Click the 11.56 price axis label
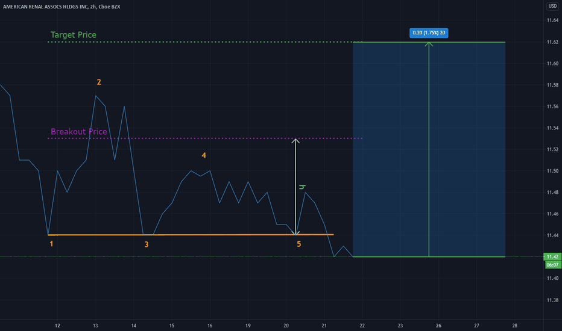Image resolution: width=562 pixels, height=331 pixels. [552, 107]
